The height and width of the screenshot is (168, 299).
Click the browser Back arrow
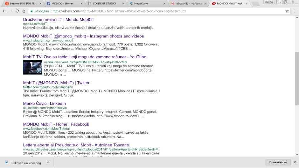click(x=4, y=11)
